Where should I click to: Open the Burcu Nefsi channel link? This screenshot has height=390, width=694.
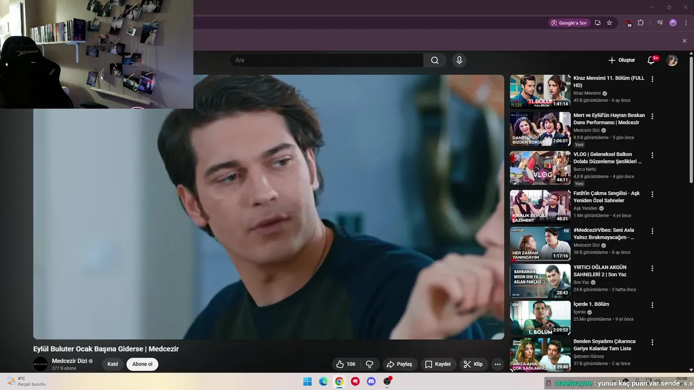[x=584, y=169]
